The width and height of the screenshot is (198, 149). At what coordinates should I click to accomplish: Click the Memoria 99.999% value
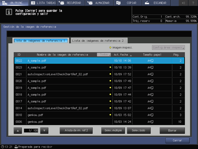pos(191,21)
